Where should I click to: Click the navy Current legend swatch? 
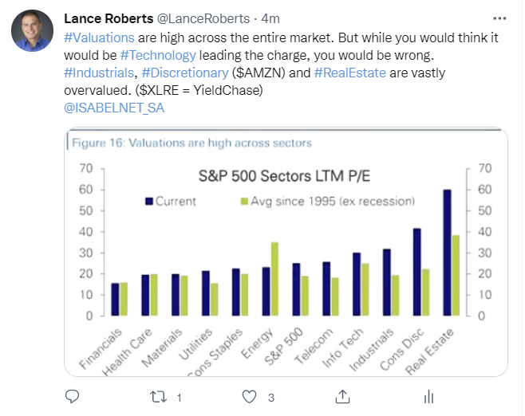click(x=149, y=202)
